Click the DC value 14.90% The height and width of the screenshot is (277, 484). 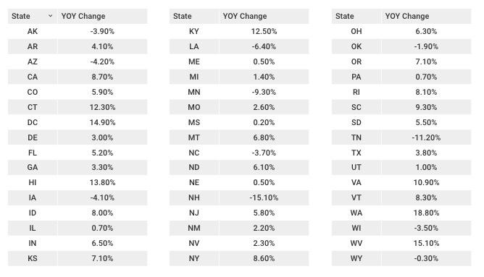coord(102,122)
